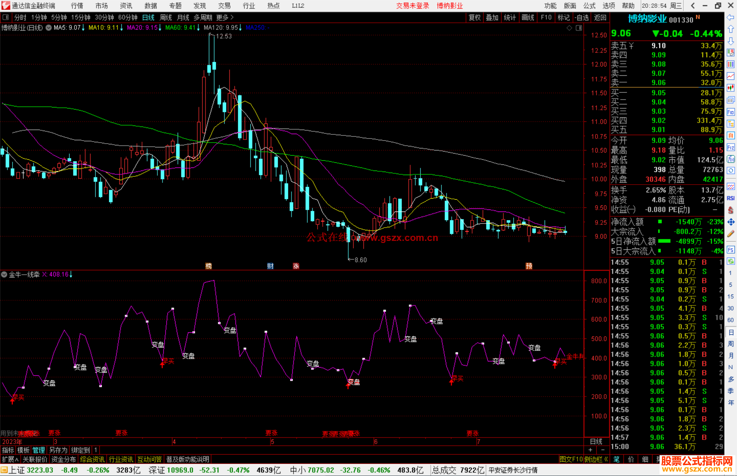Select the pencil drawing tool icon
The image size is (737, 476).
click(731, 234)
